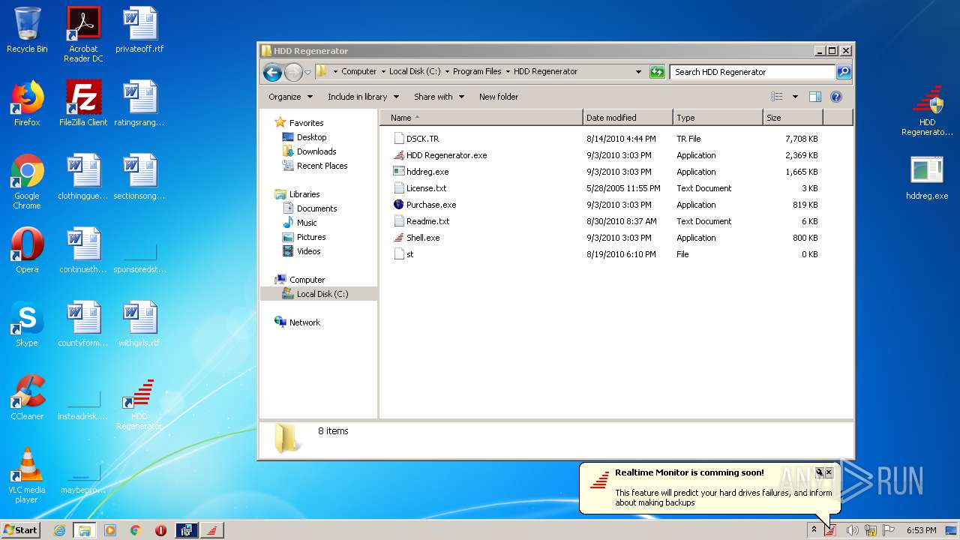Open Recycle Bin desktop icon
This screenshot has height=540, width=960.
[x=27, y=30]
